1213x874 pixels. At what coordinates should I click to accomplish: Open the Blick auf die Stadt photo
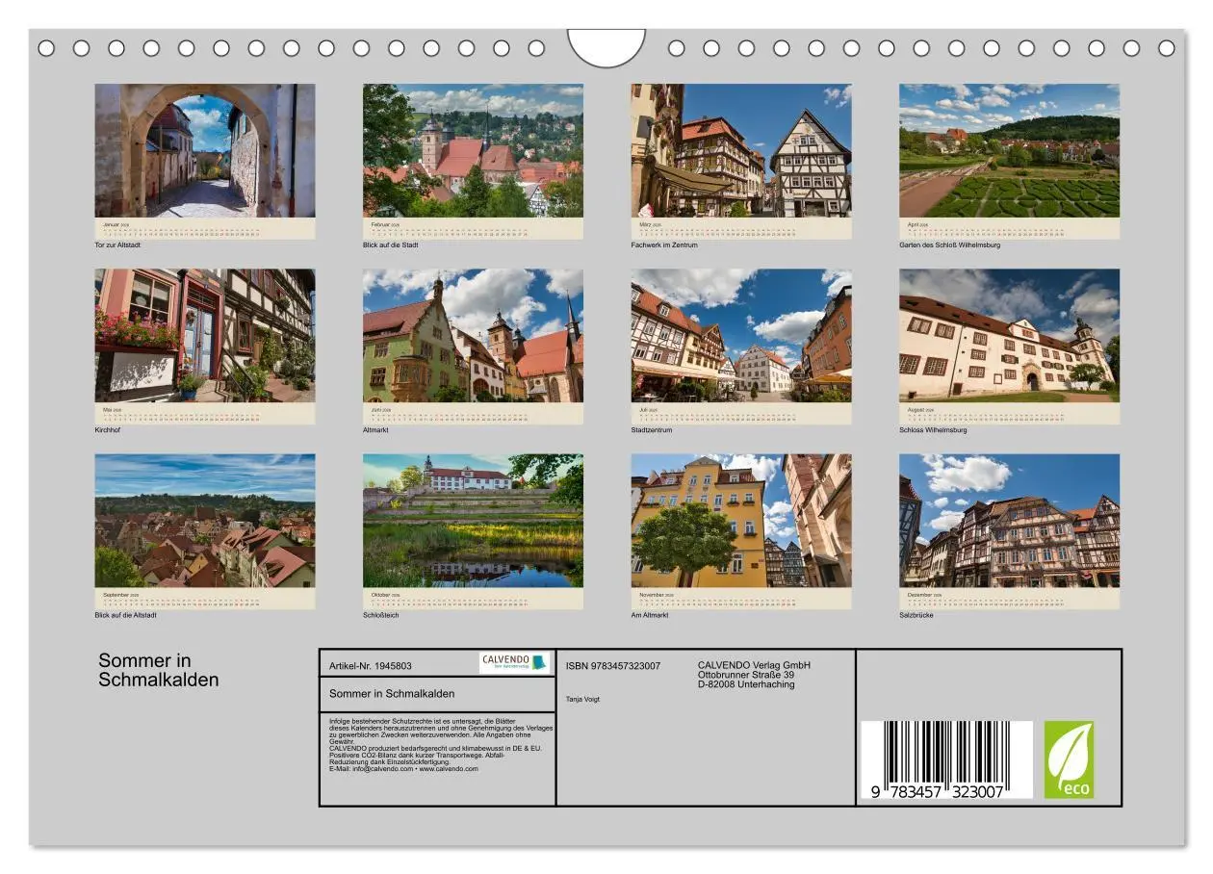473,150
